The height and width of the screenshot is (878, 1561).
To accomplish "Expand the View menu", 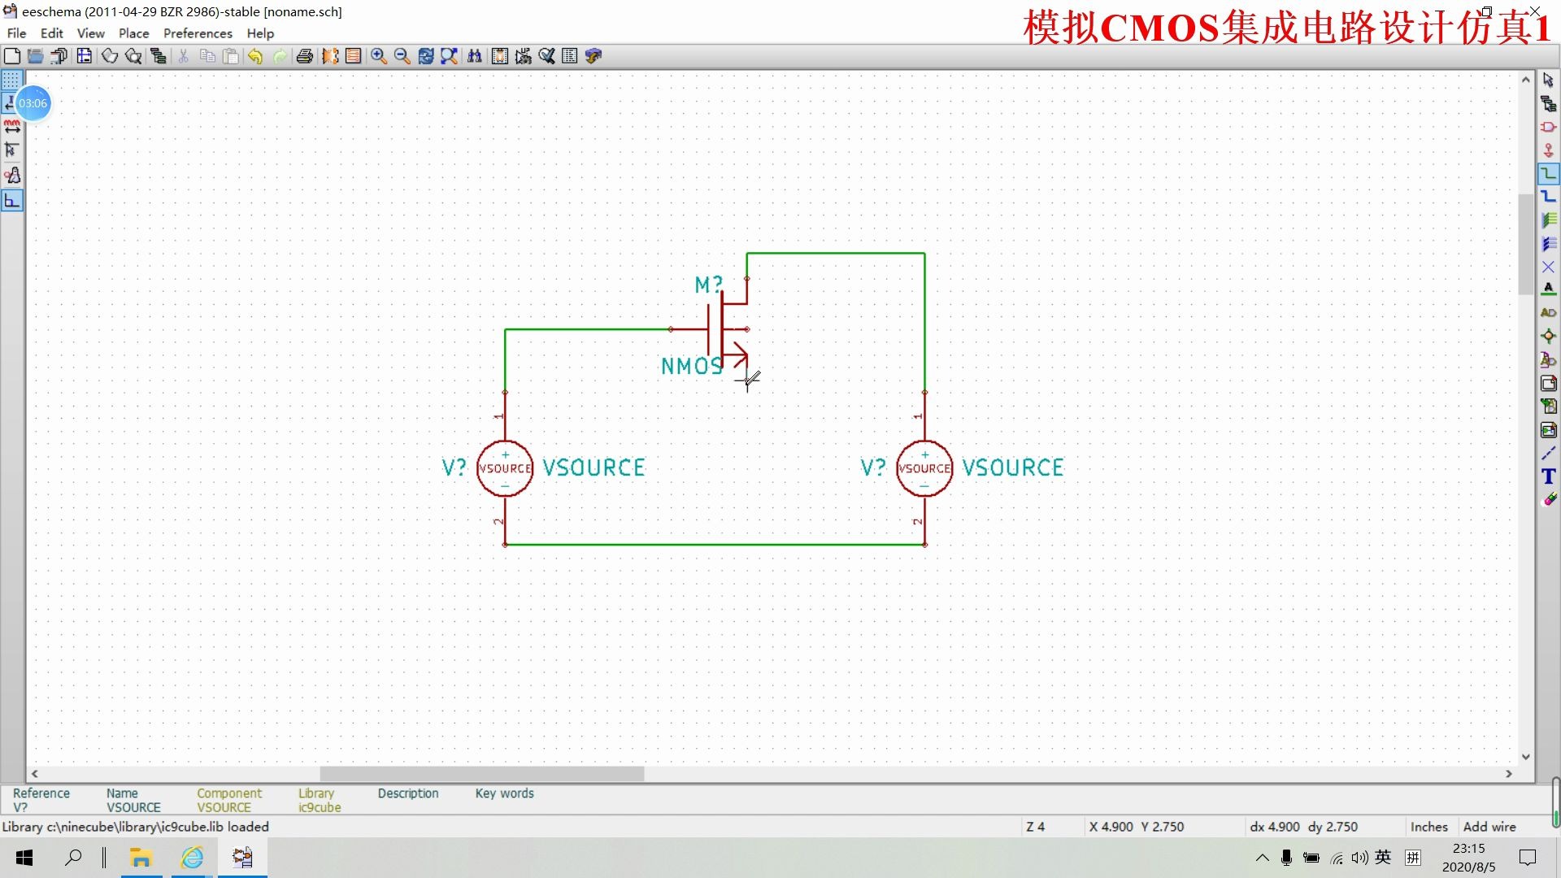I will pyautogui.click(x=90, y=33).
